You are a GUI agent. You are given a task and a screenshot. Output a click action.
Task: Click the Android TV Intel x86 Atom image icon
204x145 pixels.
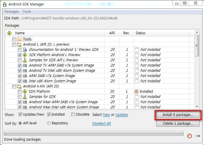(x=25, y=70)
